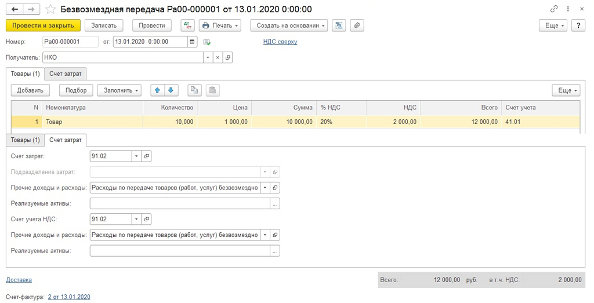Open calendar picker for date field
This screenshot has height=303, width=594.
193,42
